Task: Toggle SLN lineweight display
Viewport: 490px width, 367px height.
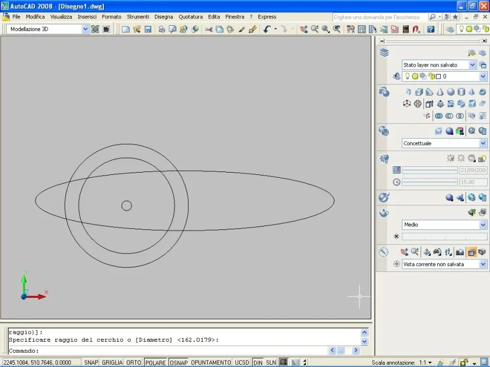Action: point(271,362)
